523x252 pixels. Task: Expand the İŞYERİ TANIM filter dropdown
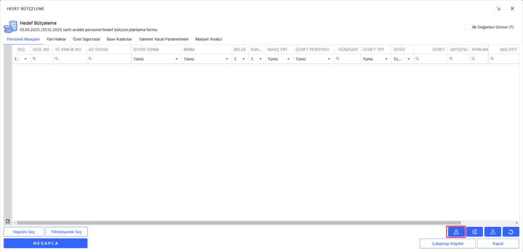pos(177,59)
